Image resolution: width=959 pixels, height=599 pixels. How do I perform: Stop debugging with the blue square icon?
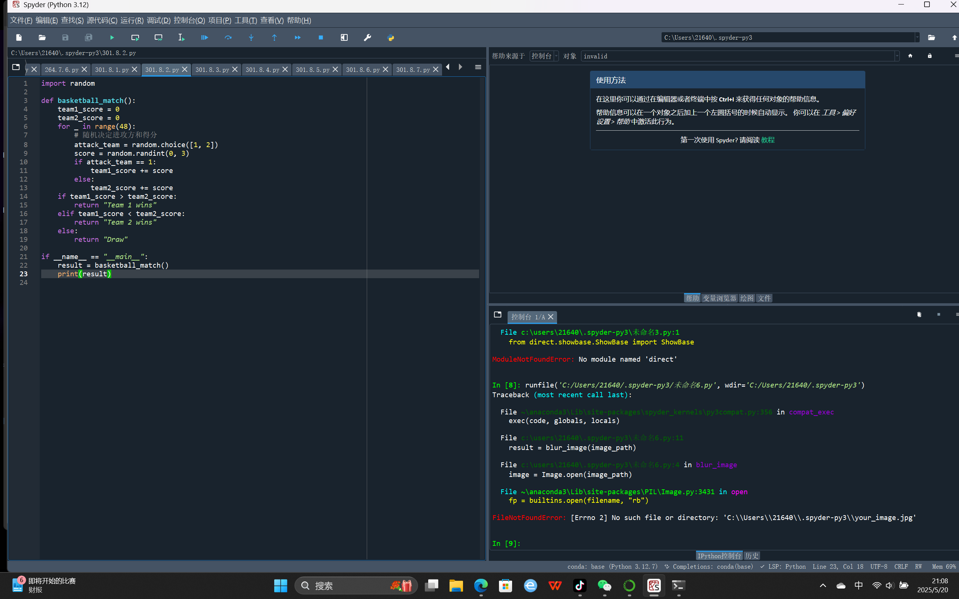pos(321,38)
